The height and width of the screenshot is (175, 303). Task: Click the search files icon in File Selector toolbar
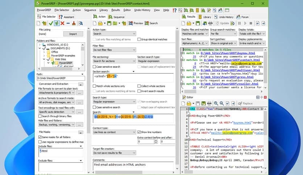pos(80,23)
